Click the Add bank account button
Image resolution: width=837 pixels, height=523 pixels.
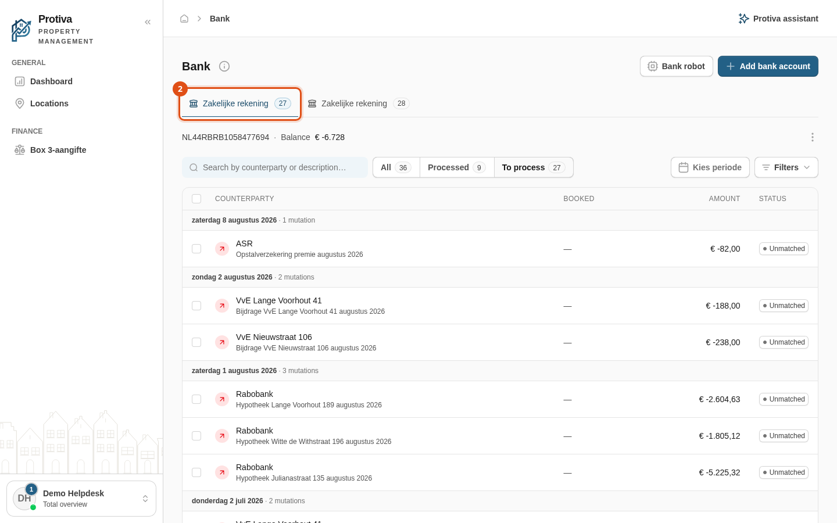(768, 66)
